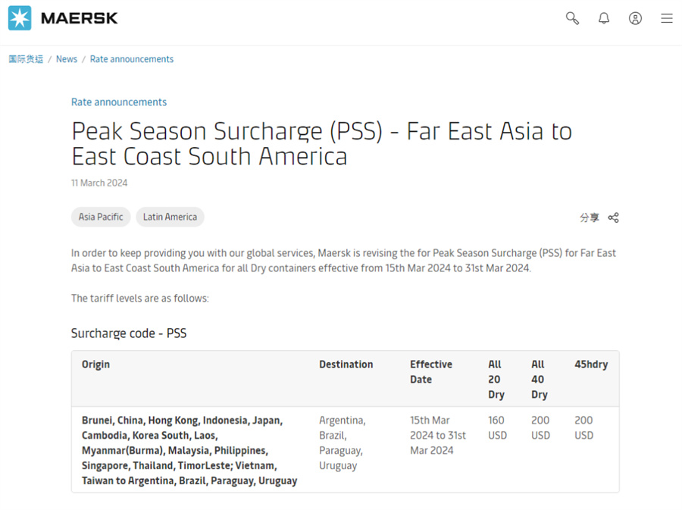
Task: Click the Maersk star logo icon
Action: (20, 18)
